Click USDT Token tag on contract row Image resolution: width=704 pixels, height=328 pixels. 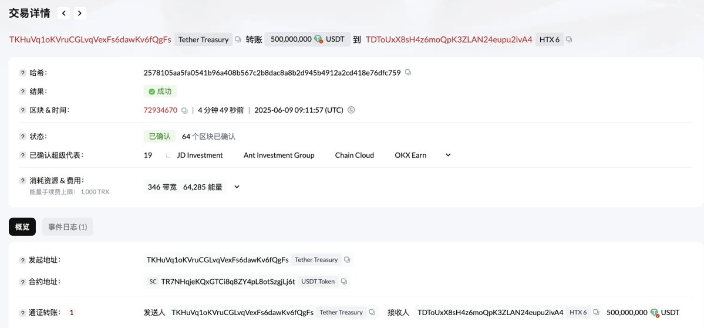(318, 282)
